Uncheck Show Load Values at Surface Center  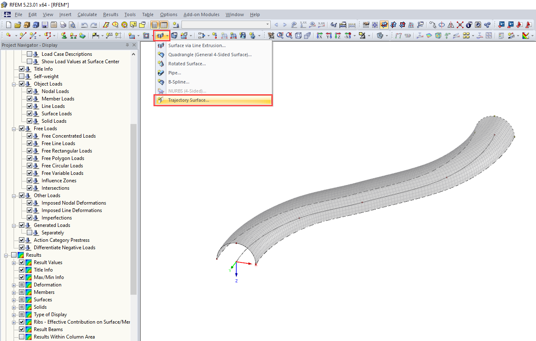pyautogui.click(x=29, y=61)
